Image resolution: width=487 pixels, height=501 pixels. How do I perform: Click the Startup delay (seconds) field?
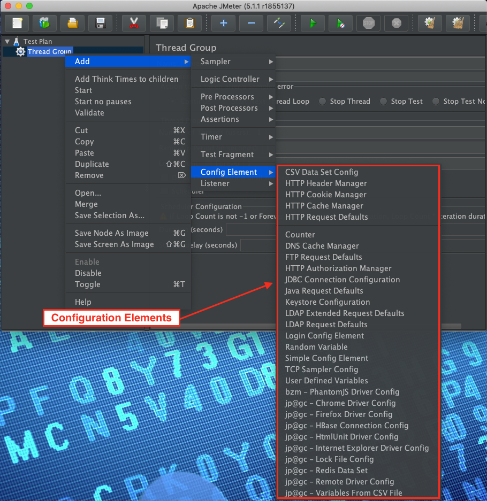(x=258, y=245)
